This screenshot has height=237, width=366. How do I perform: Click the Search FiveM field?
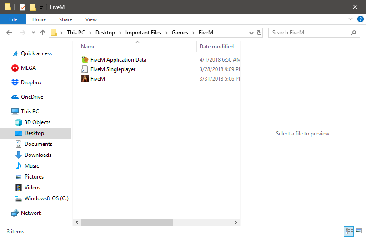click(x=314, y=33)
